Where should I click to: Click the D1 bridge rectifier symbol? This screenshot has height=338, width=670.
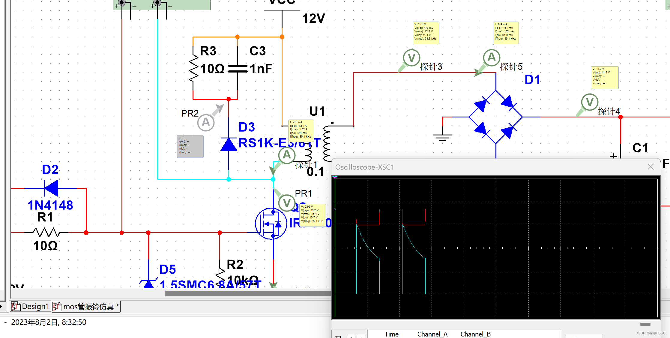[496, 117]
